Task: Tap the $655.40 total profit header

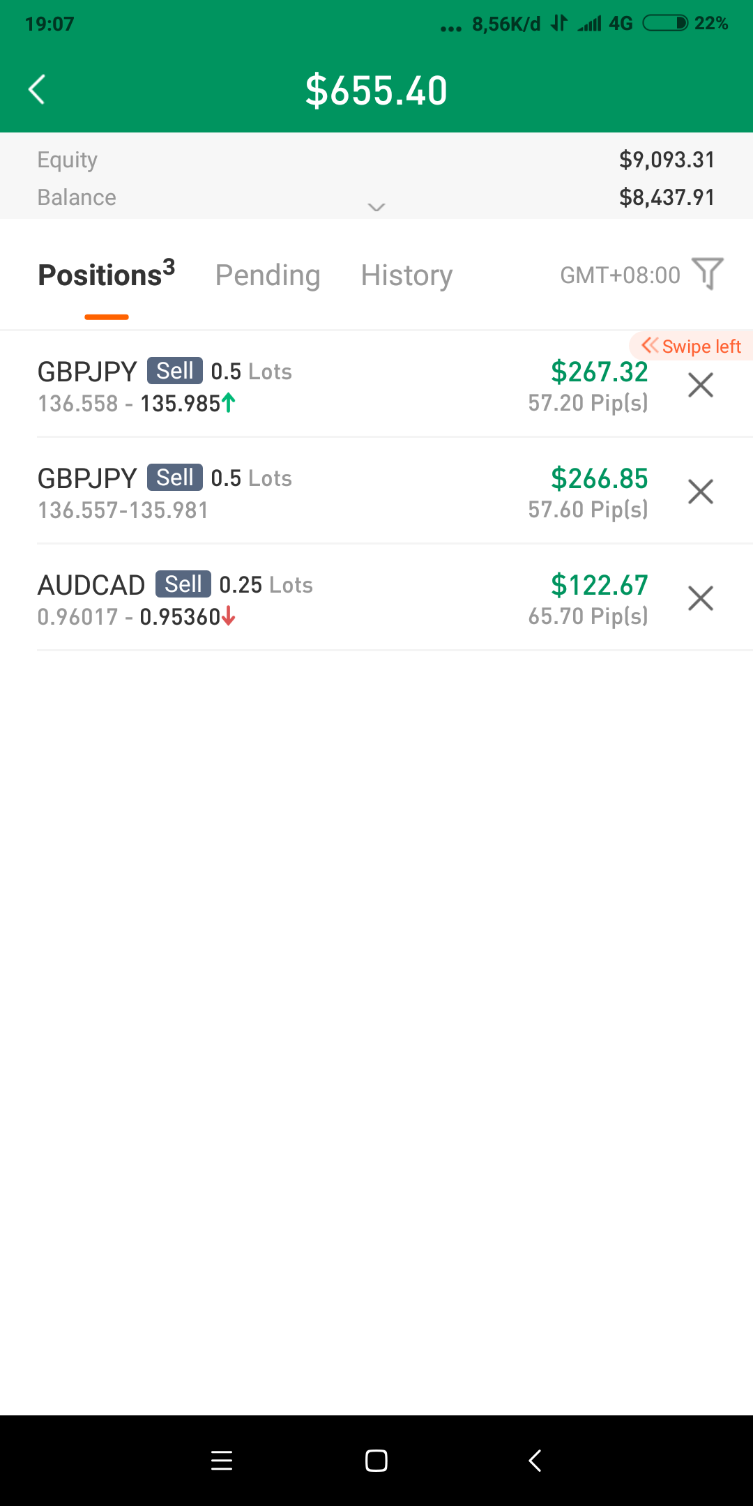Action: [376, 91]
